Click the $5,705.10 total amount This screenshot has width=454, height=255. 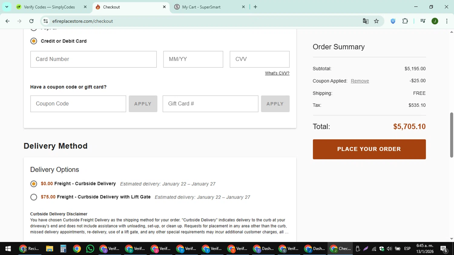[x=409, y=126]
